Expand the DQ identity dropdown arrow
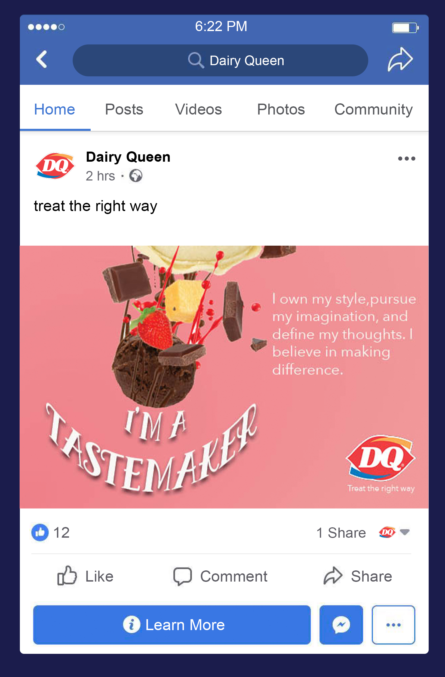The image size is (445, 677). [x=404, y=532]
